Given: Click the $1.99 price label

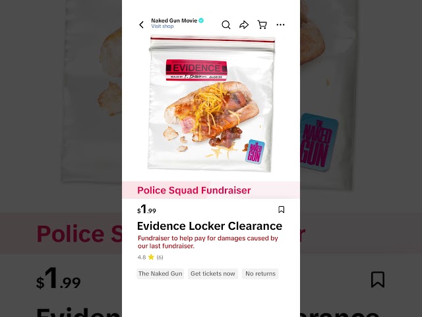Looking at the screenshot, I should click(146, 209).
